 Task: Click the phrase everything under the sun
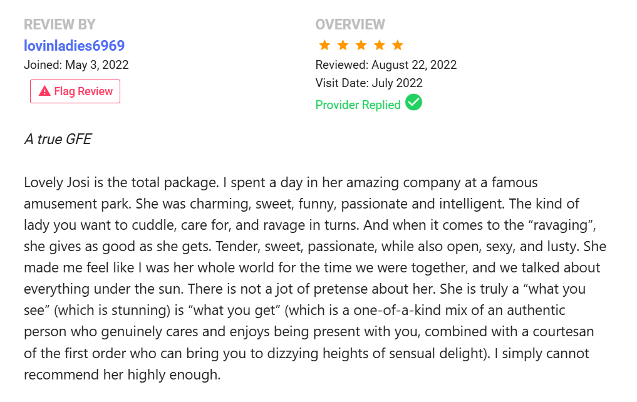(x=103, y=289)
